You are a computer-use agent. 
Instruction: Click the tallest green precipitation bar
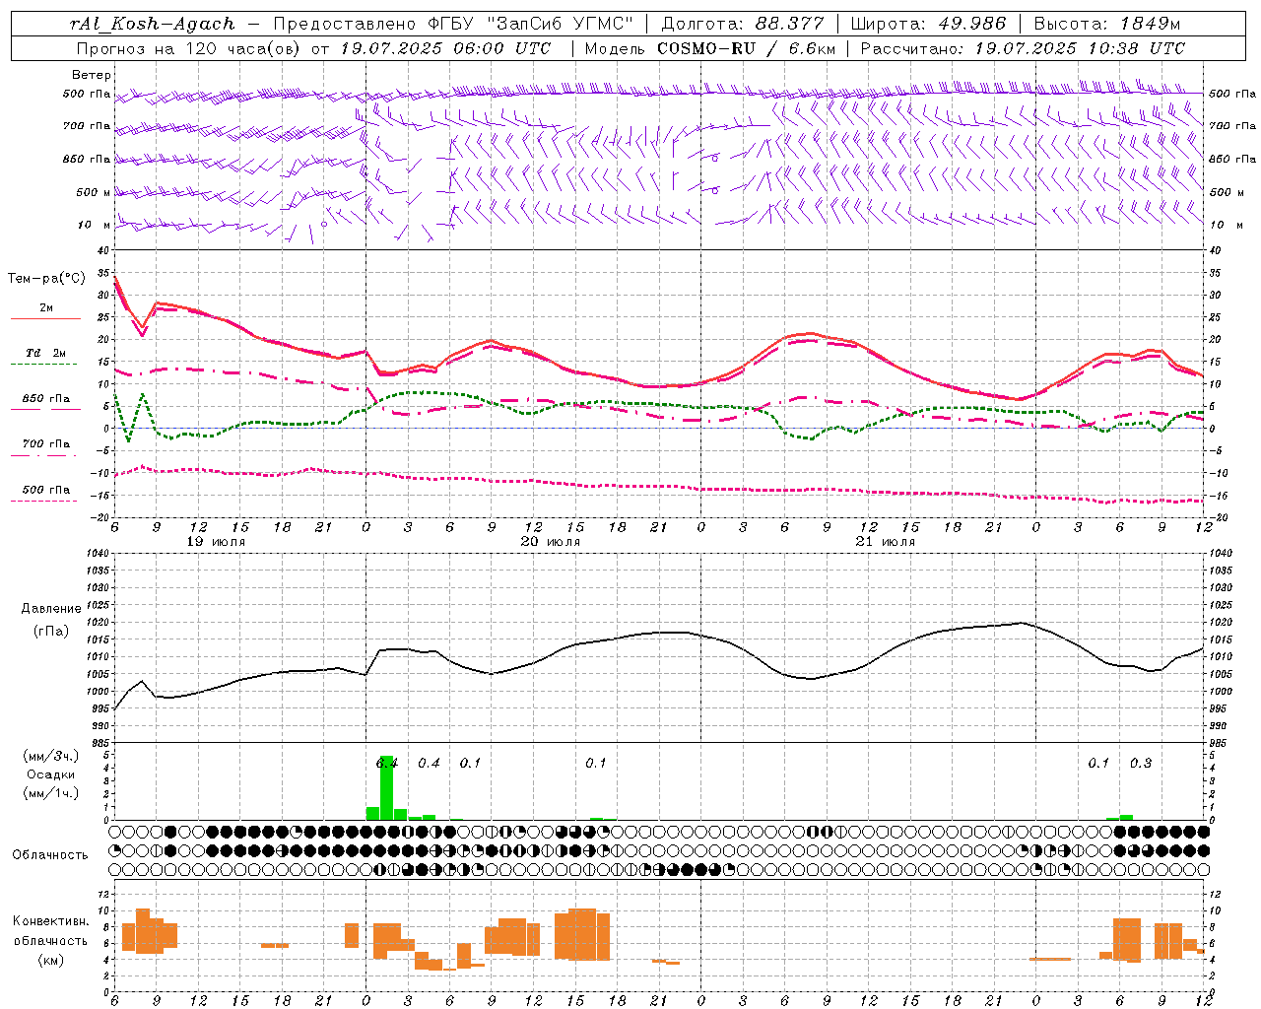tap(386, 787)
